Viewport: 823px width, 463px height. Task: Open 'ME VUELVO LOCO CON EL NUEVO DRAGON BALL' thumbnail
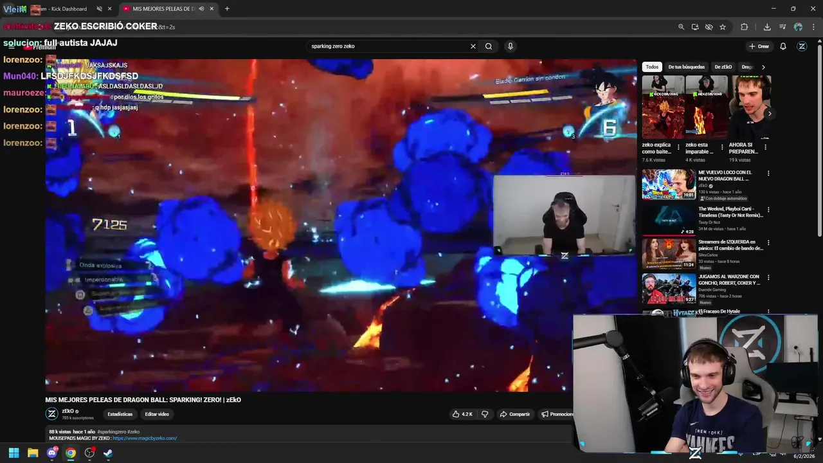[669, 185]
